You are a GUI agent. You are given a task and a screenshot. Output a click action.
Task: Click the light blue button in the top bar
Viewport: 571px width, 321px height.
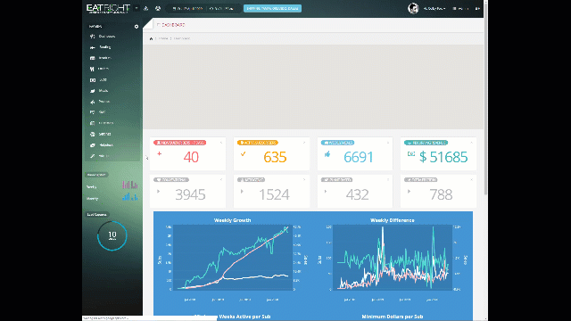coord(272,8)
